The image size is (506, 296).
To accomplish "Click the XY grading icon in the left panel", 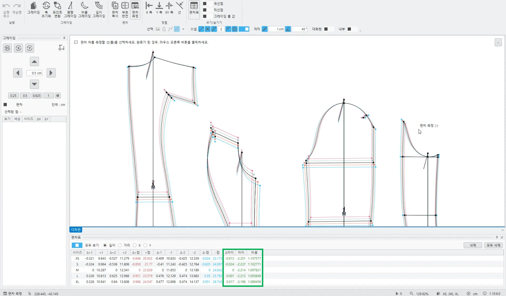I will (x=7, y=48).
